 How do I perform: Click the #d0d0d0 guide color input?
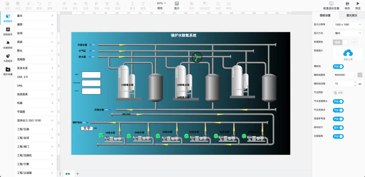pyautogui.click(x=344, y=75)
